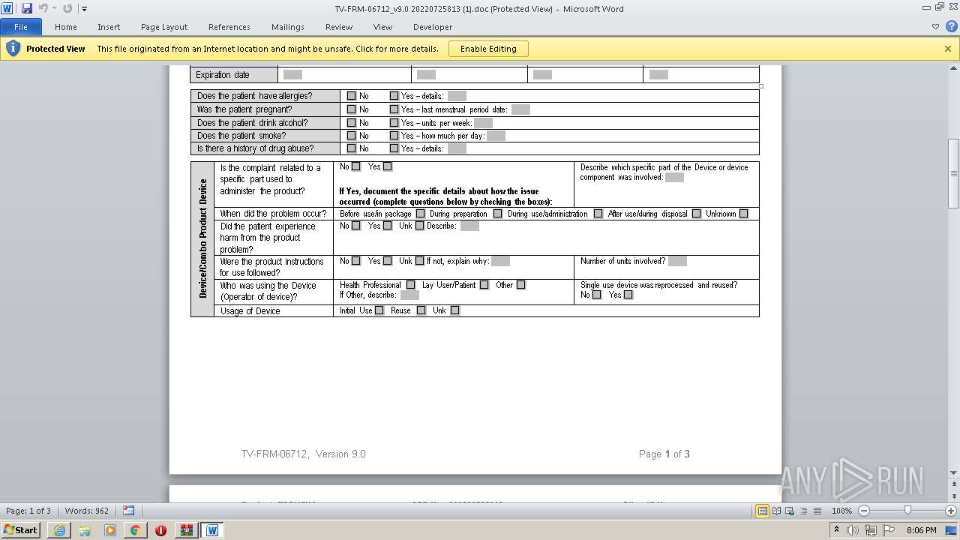The image size is (960, 540).
Task: Click the Page: 1 of 3 status indicator
Action: [x=28, y=511]
